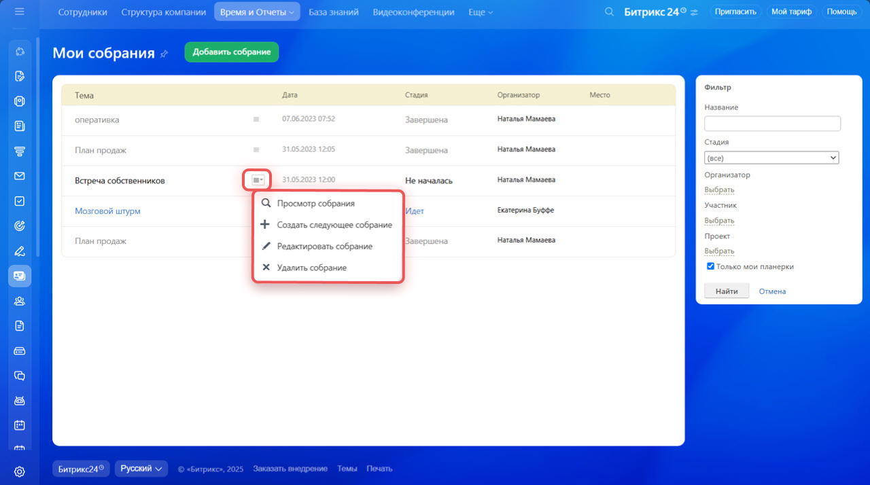Open the people group icon in sidebar
Image resolution: width=870 pixels, height=485 pixels.
point(20,301)
